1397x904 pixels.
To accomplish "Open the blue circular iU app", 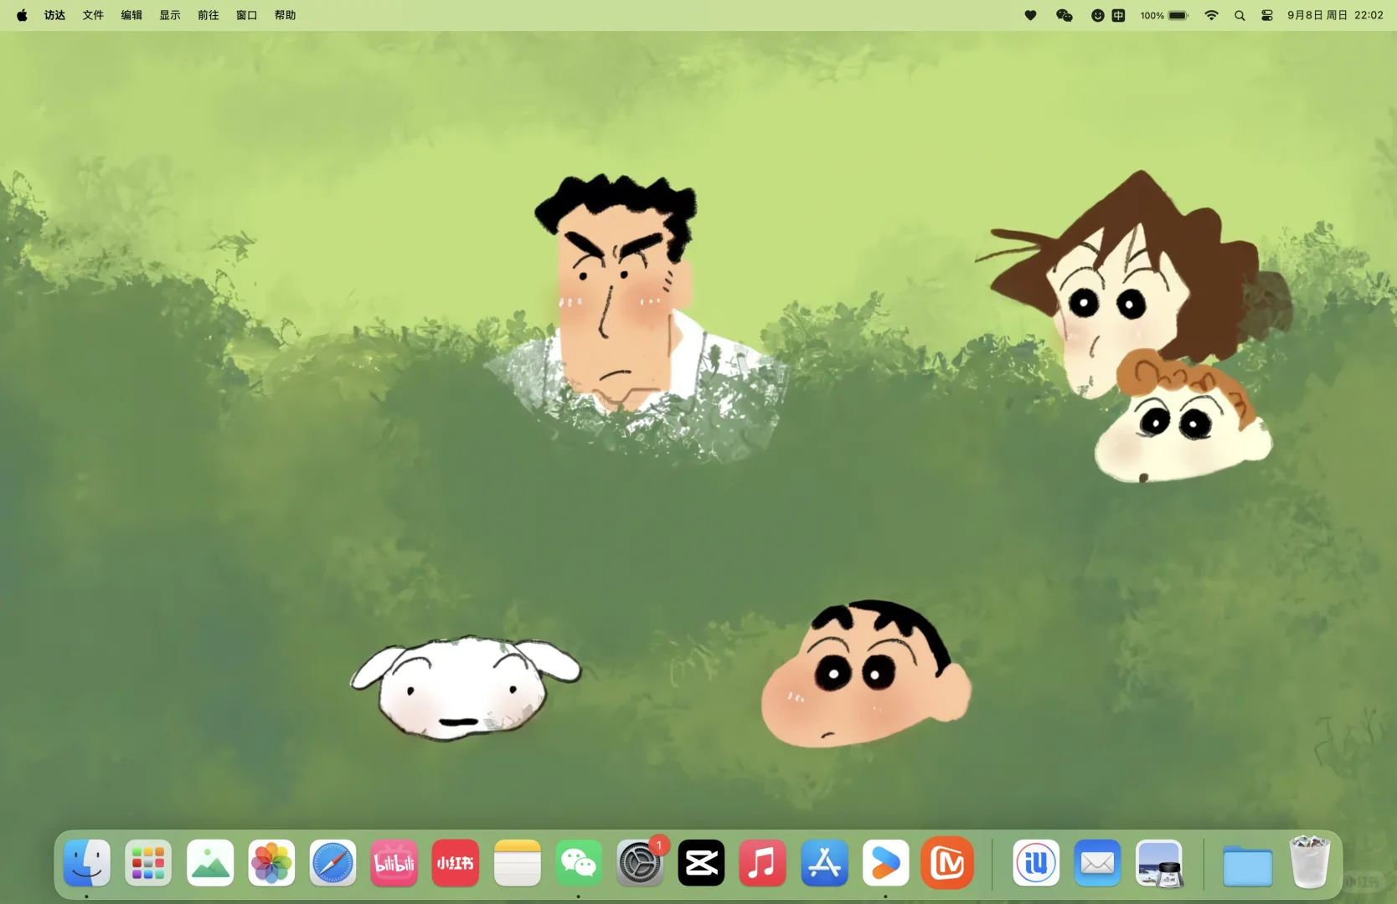I will [1036, 863].
